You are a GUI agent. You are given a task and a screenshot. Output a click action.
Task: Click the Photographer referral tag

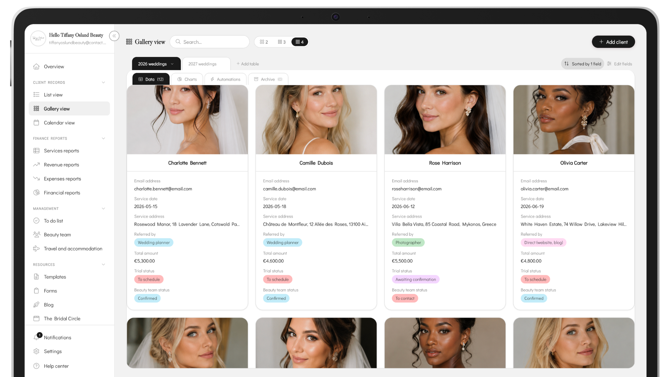pos(408,243)
